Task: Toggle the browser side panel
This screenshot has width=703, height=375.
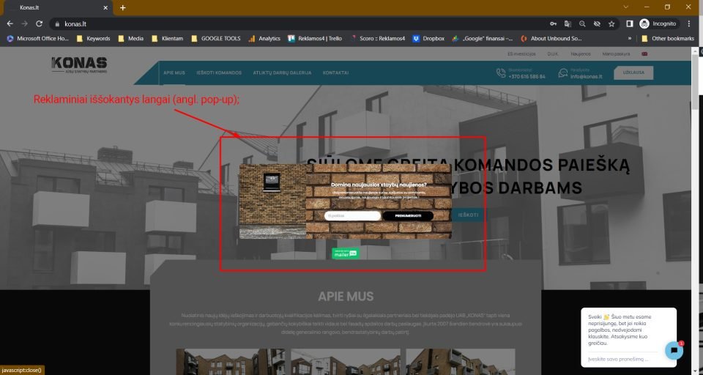Action: click(630, 23)
